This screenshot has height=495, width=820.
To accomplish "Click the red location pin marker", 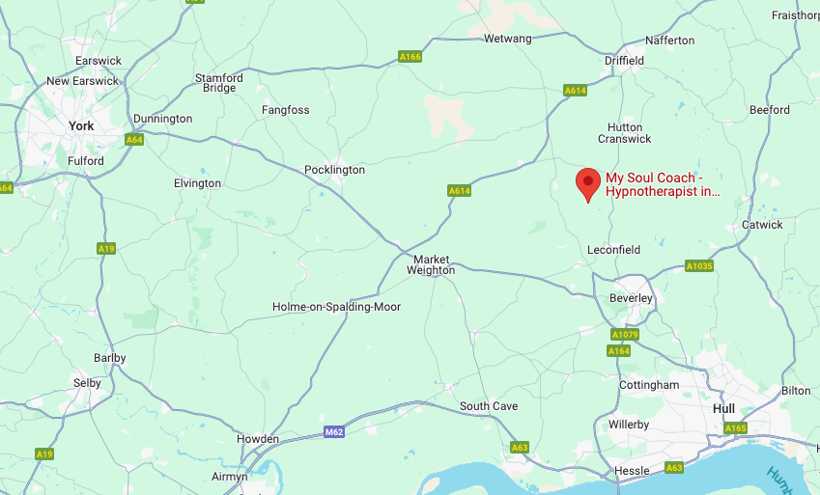I will coord(588,185).
